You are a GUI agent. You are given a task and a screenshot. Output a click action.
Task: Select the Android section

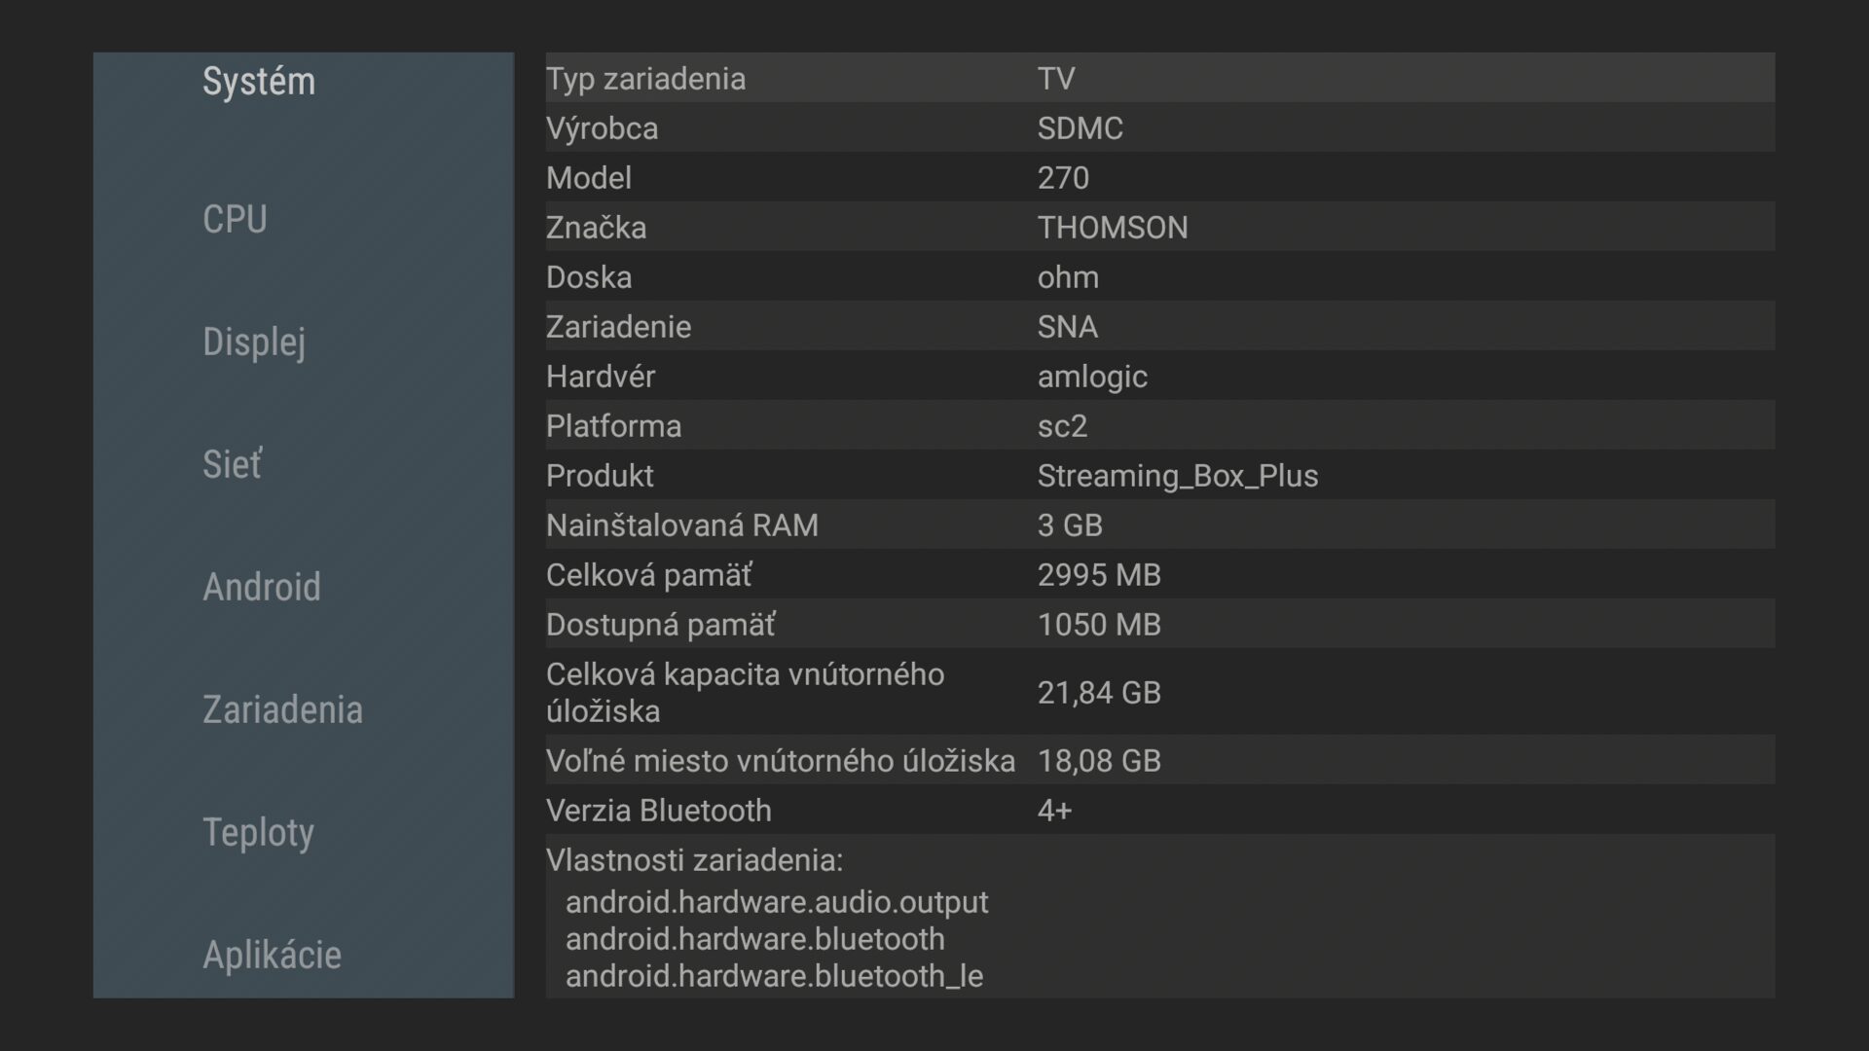coord(261,587)
